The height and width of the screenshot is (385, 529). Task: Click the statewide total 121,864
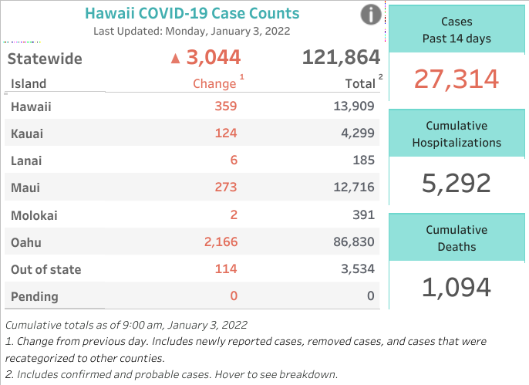(341, 57)
